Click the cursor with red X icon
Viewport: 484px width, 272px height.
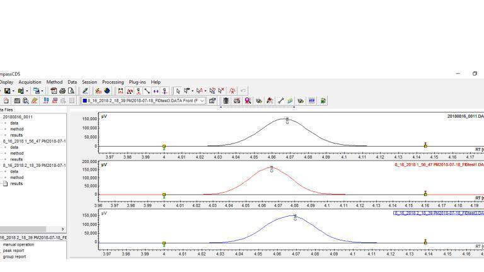pyautogui.click(x=221, y=91)
